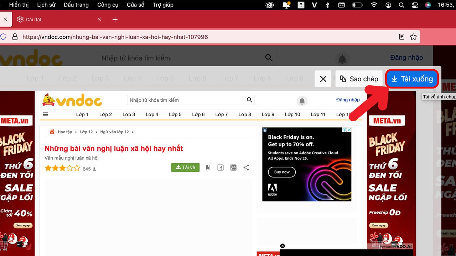Click Đăng nhập in the screenshot preview

[348, 100]
